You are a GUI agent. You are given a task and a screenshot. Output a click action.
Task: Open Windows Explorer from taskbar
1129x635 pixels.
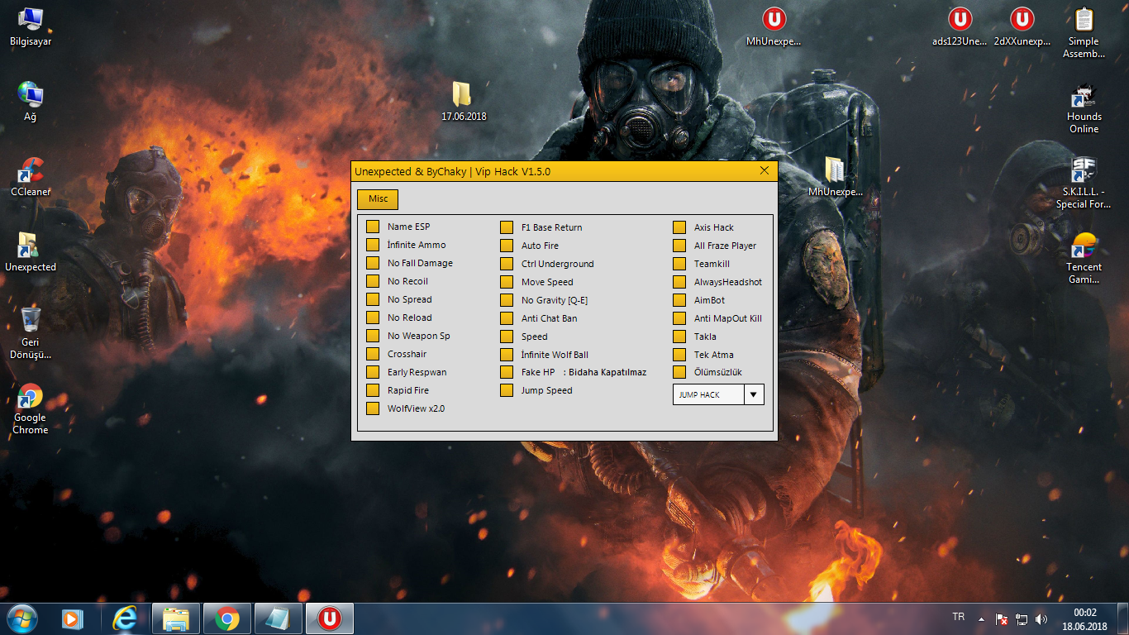point(176,618)
